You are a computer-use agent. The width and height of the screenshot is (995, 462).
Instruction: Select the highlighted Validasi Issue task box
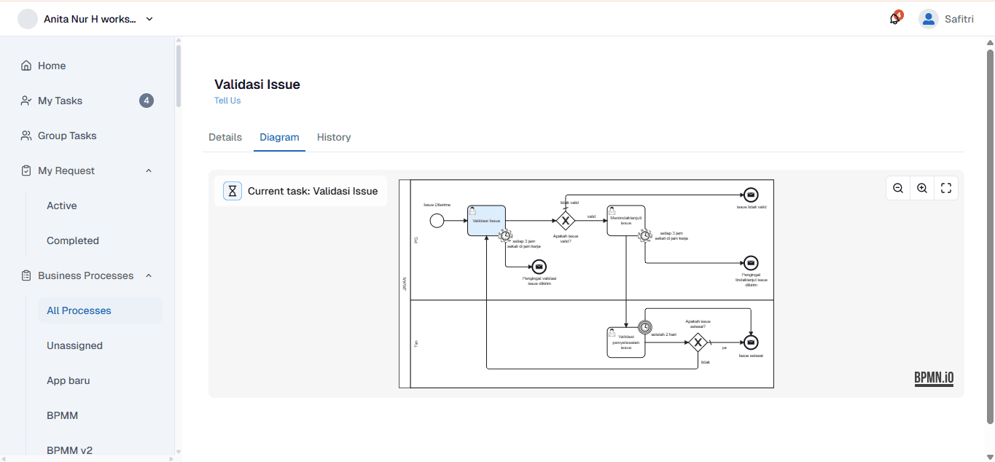(485, 220)
